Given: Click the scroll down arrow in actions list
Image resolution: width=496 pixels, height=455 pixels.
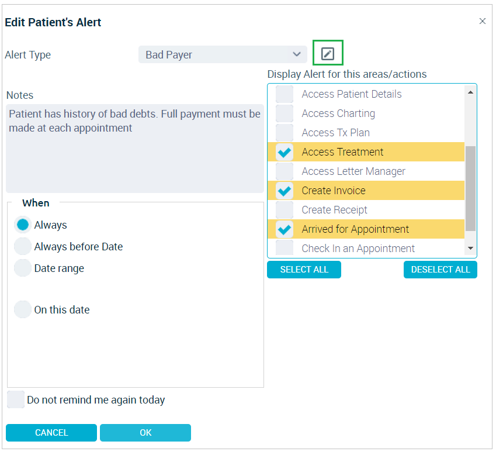Looking at the screenshot, I should pyautogui.click(x=470, y=248).
